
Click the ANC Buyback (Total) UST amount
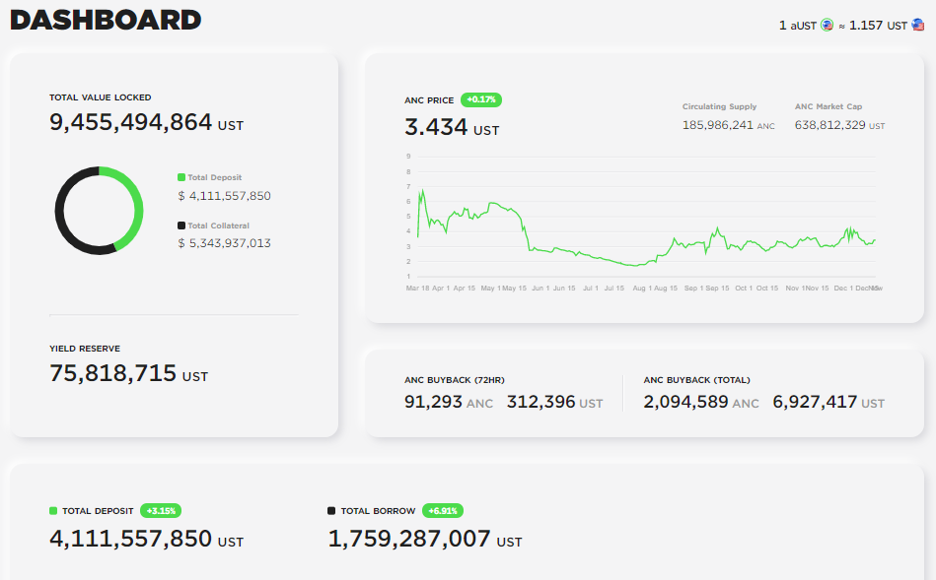coord(815,402)
